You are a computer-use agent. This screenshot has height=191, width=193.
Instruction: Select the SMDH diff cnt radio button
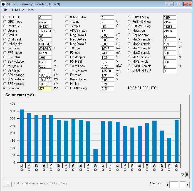tap(130, 70)
